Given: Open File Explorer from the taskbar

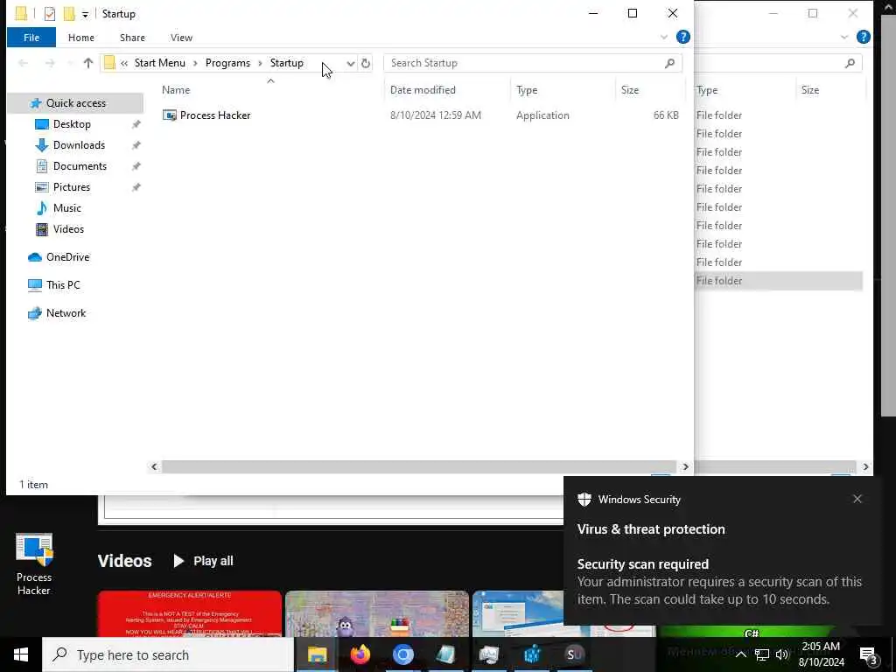Looking at the screenshot, I should [317, 654].
